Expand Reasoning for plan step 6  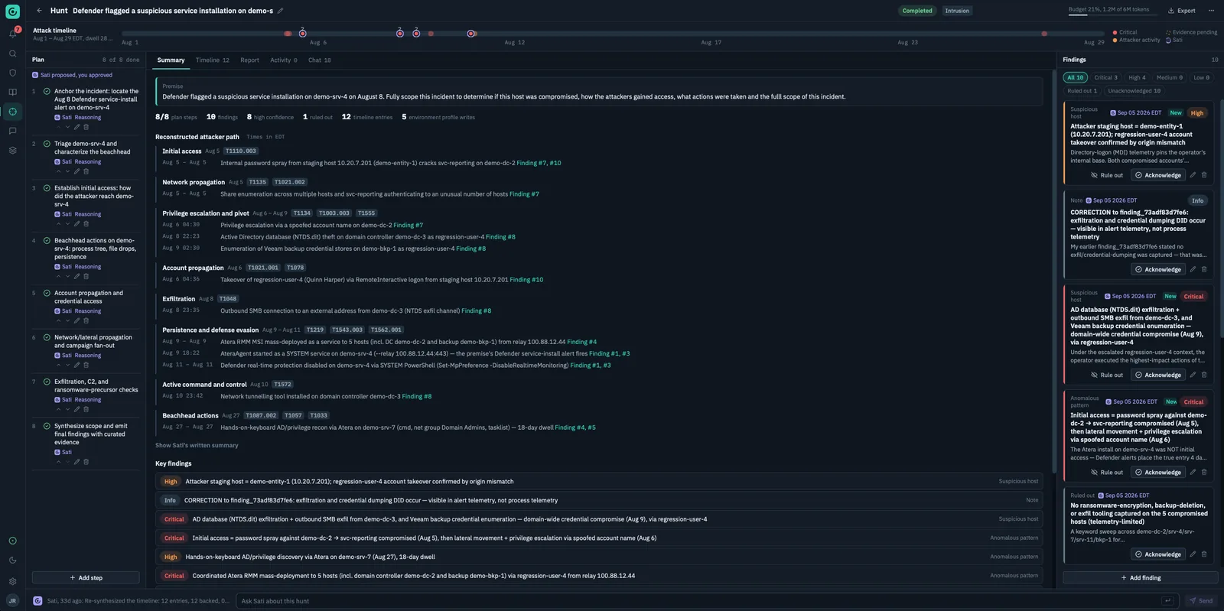point(87,356)
